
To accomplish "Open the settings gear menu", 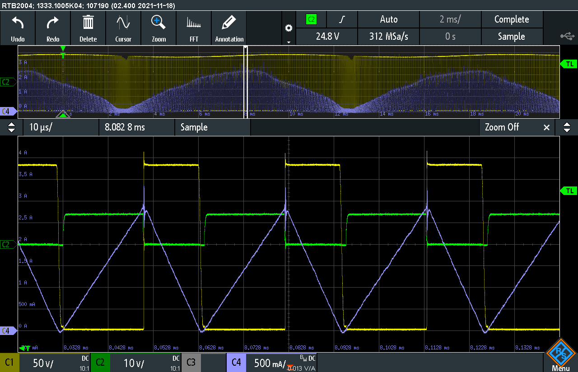I will tap(289, 28).
